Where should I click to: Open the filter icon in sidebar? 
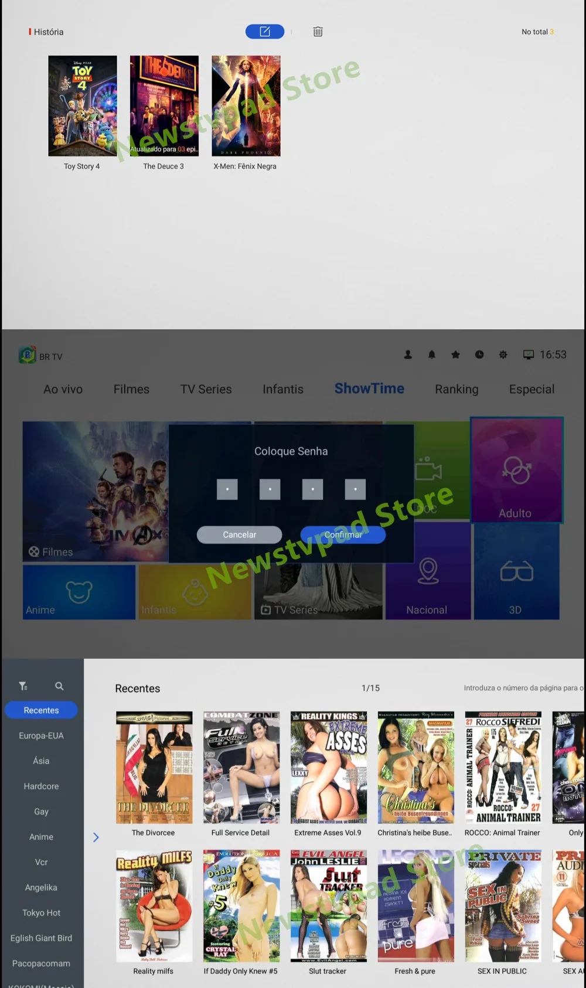coord(23,686)
